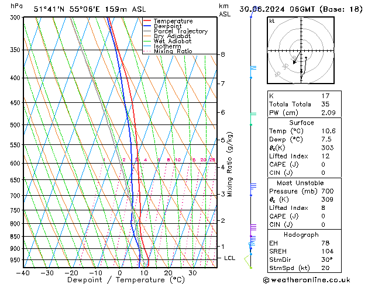Click the red Temperature line swatch in the legend
The width and height of the screenshot is (368, 284).
click(x=147, y=21)
